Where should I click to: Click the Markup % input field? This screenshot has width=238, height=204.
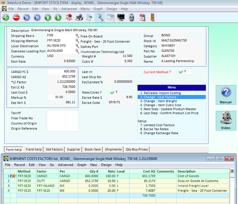pyautogui.click(x=55, y=98)
